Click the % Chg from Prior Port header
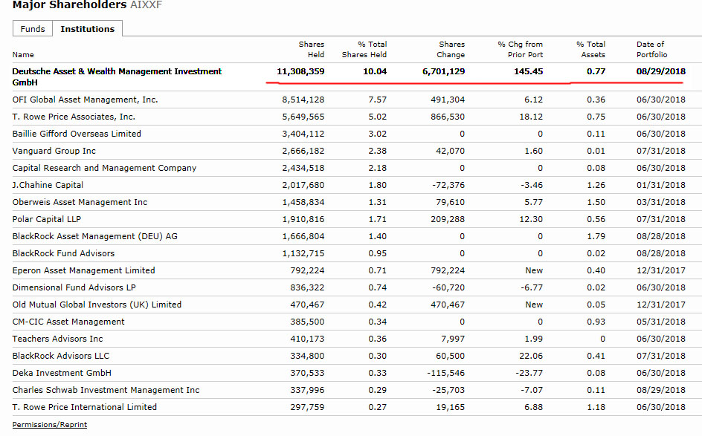 click(x=520, y=49)
